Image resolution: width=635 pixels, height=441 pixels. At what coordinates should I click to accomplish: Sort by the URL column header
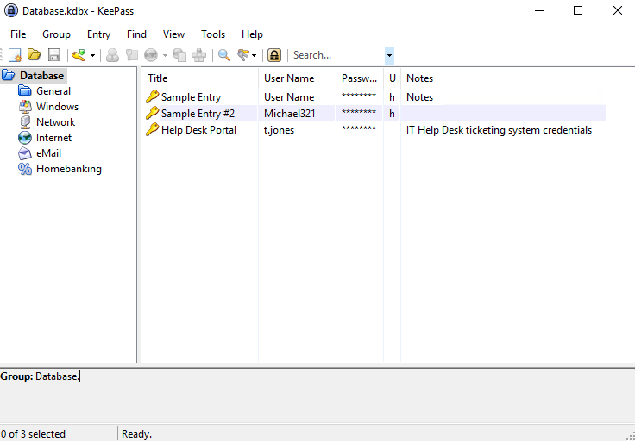392,78
